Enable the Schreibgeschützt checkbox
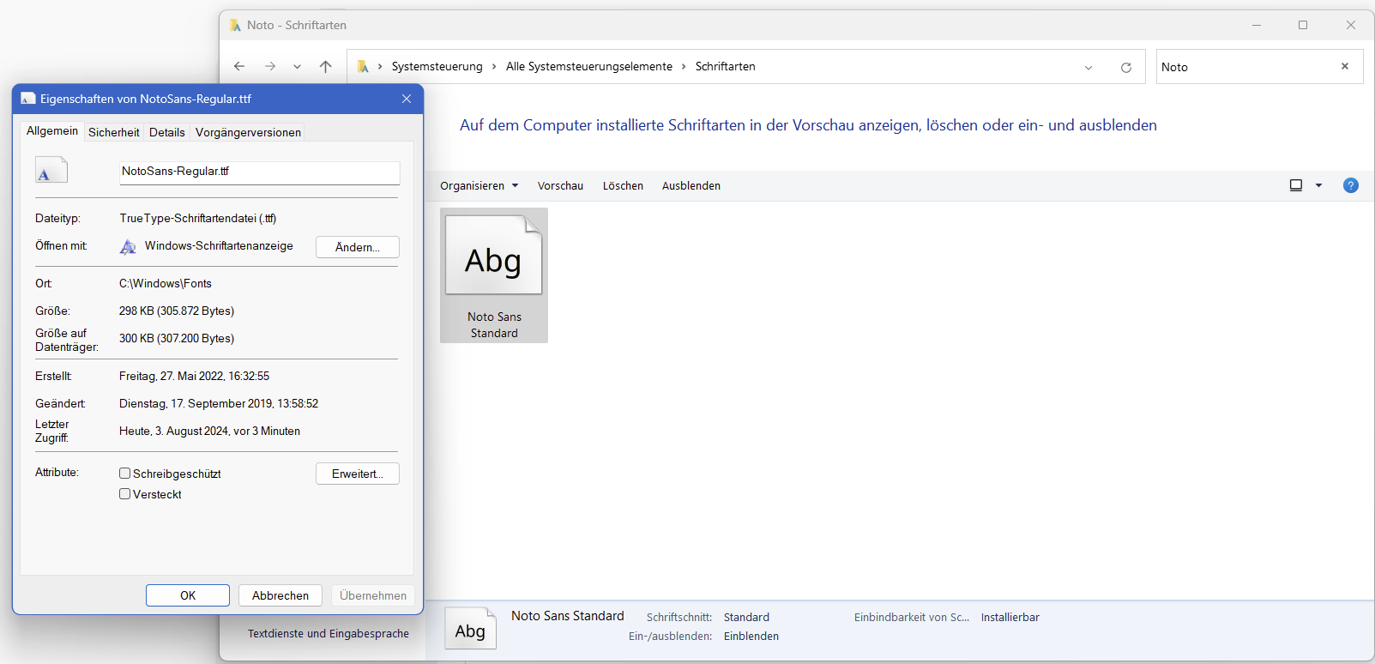The image size is (1375, 664). pyautogui.click(x=125, y=474)
